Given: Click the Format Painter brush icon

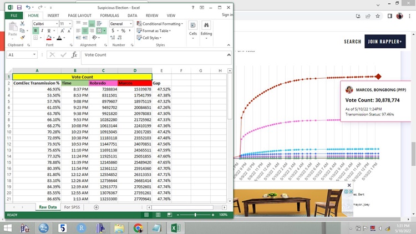Looking at the screenshot, I should [22, 37].
